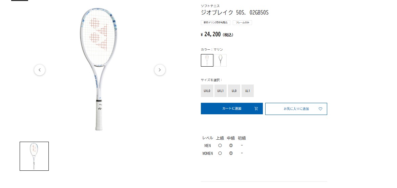Viewport: 397px width, 188px height.
Task: Select size UXL1
Action: click(x=221, y=91)
